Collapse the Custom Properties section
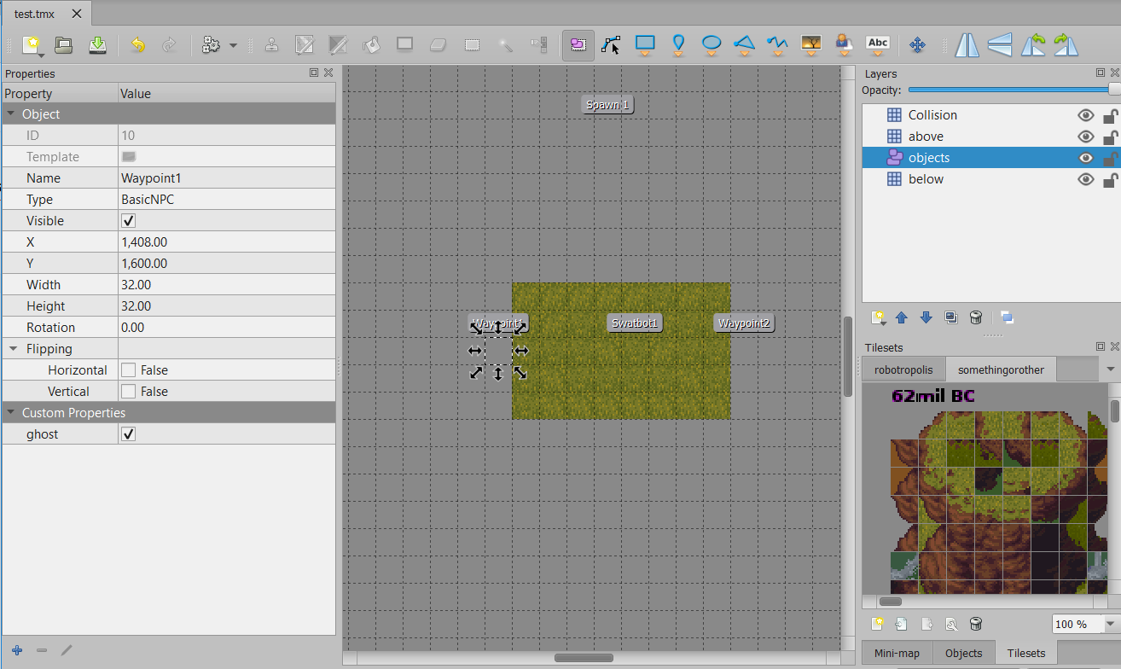The height and width of the screenshot is (669, 1121). point(12,412)
